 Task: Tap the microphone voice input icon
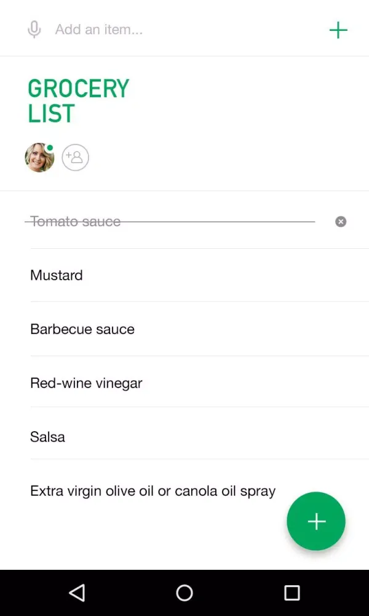click(34, 30)
